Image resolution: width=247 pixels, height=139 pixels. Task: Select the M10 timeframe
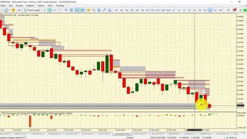click(x=147, y=10)
